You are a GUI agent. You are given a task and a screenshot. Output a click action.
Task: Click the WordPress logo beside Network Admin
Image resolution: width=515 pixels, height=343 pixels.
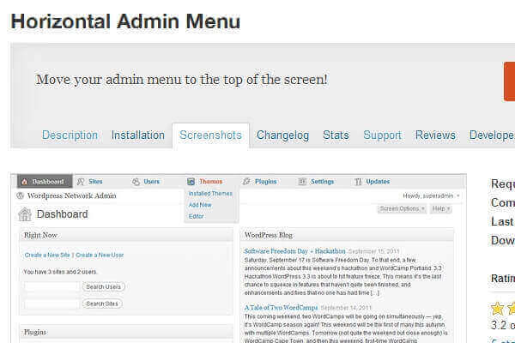tap(20, 196)
